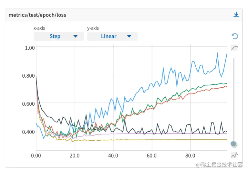The height and width of the screenshot is (173, 248).
Task: Click the 0.600 y-axis tick value
Action: [28, 104]
